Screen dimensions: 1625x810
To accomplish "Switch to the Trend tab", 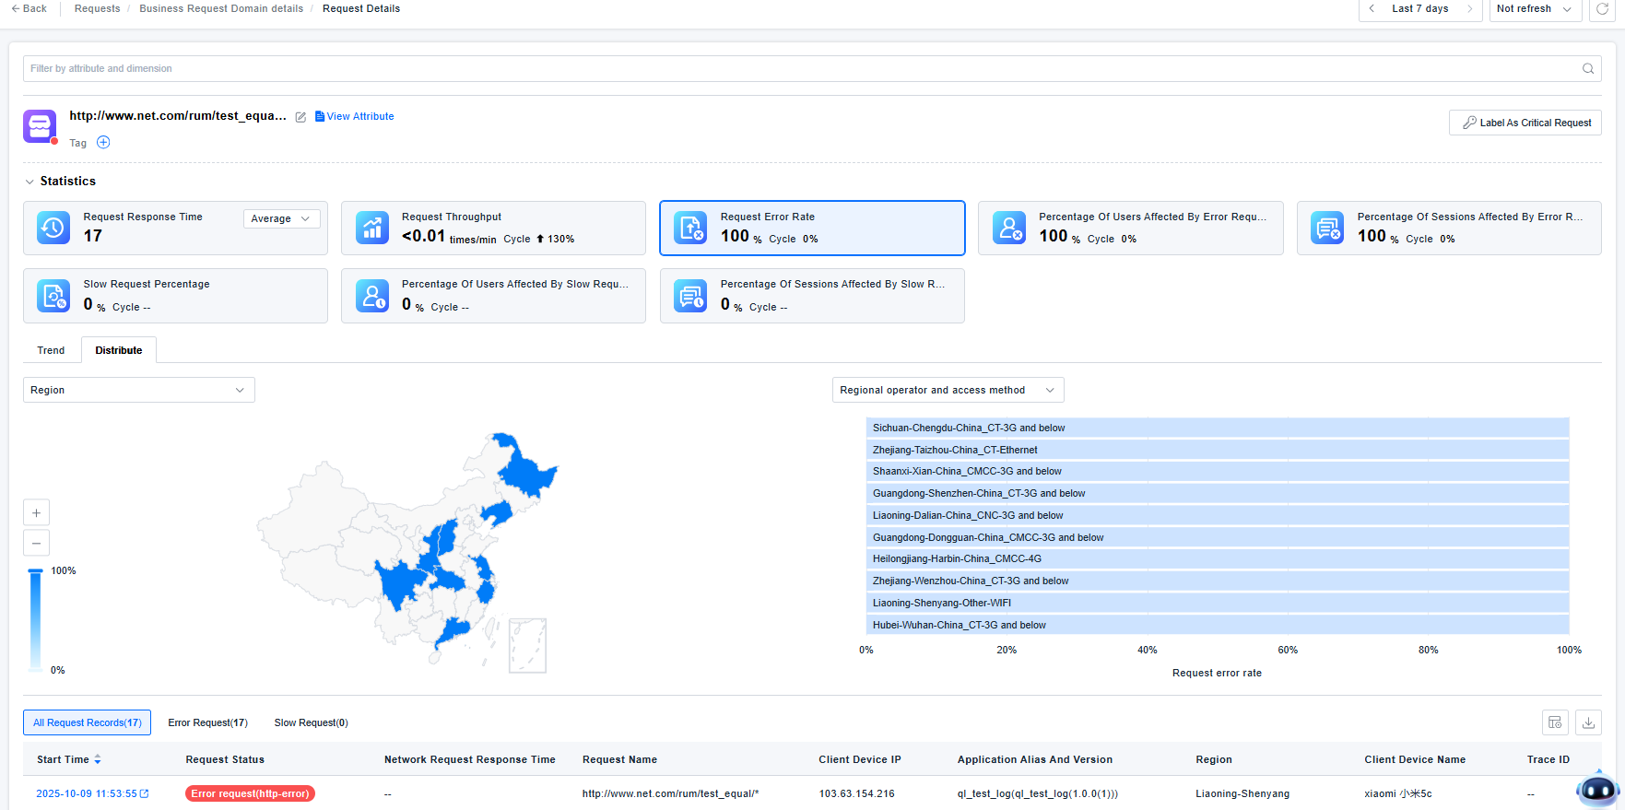I will (51, 350).
